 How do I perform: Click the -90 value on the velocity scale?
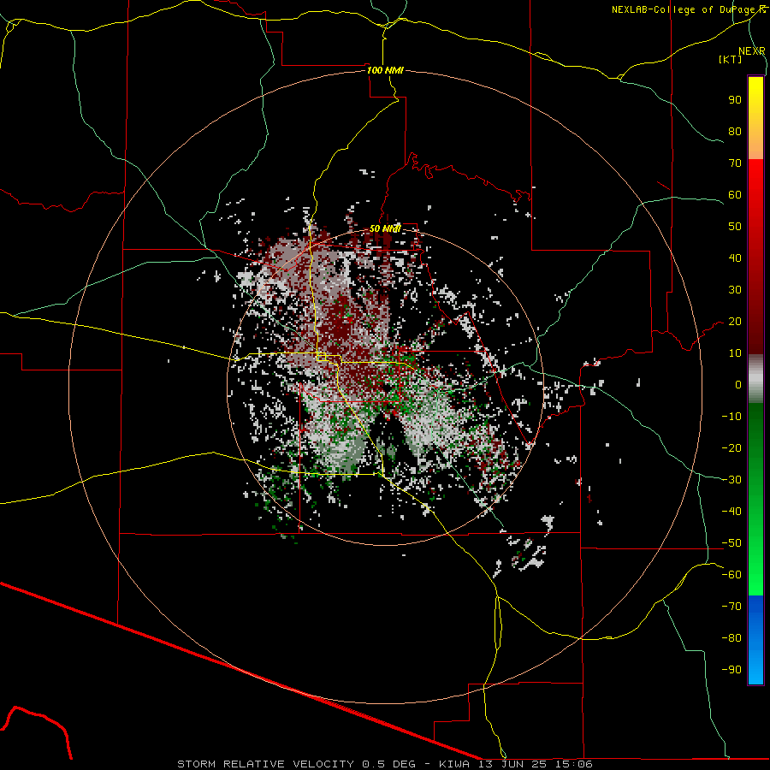click(x=731, y=670)
